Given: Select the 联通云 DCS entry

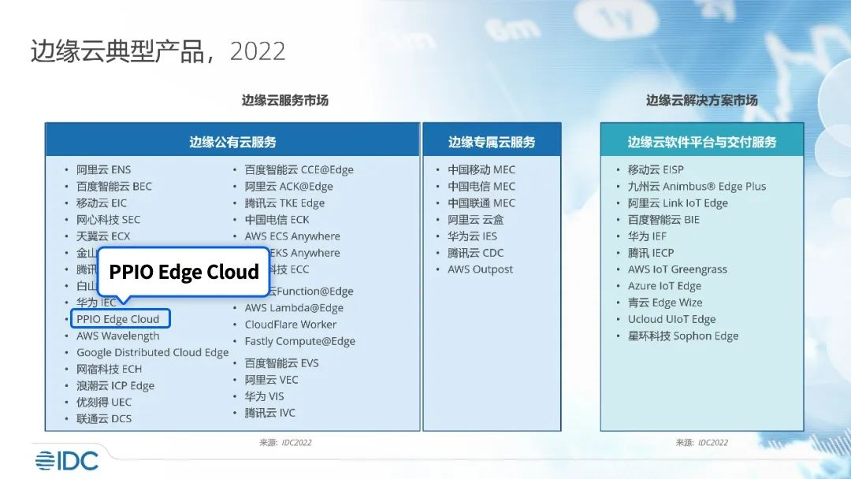Looking at the screenshot, I should [x=104, y=419].
